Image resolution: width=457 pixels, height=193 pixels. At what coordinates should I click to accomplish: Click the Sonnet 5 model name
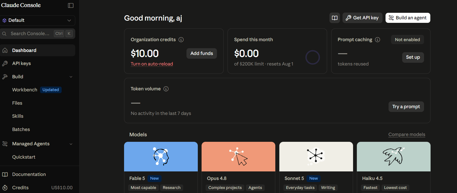tap(294, 178)
